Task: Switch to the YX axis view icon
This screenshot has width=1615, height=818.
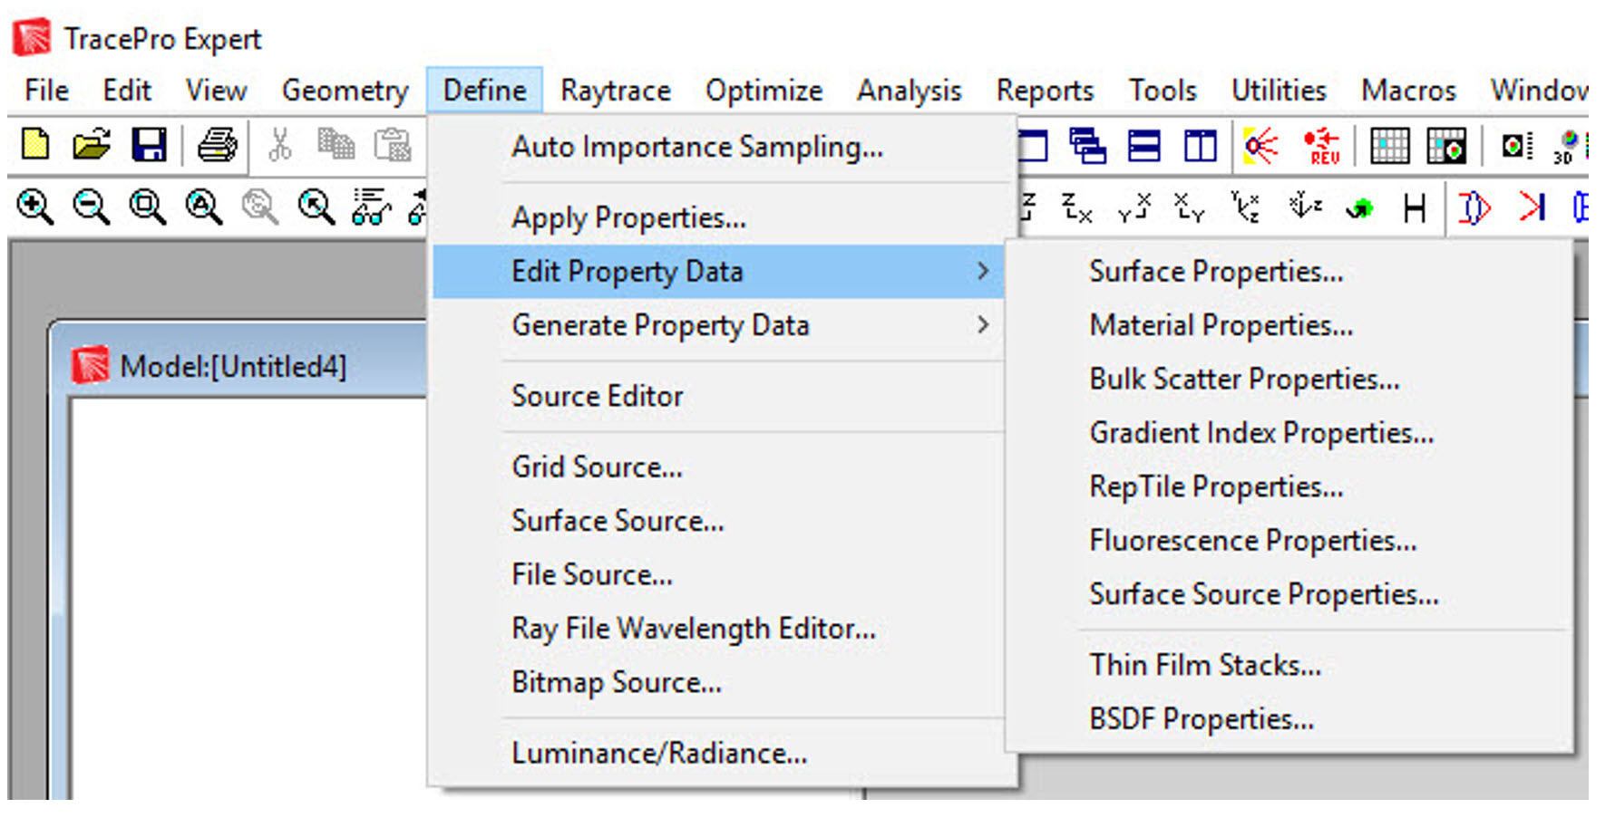Action: point(1134,207)
